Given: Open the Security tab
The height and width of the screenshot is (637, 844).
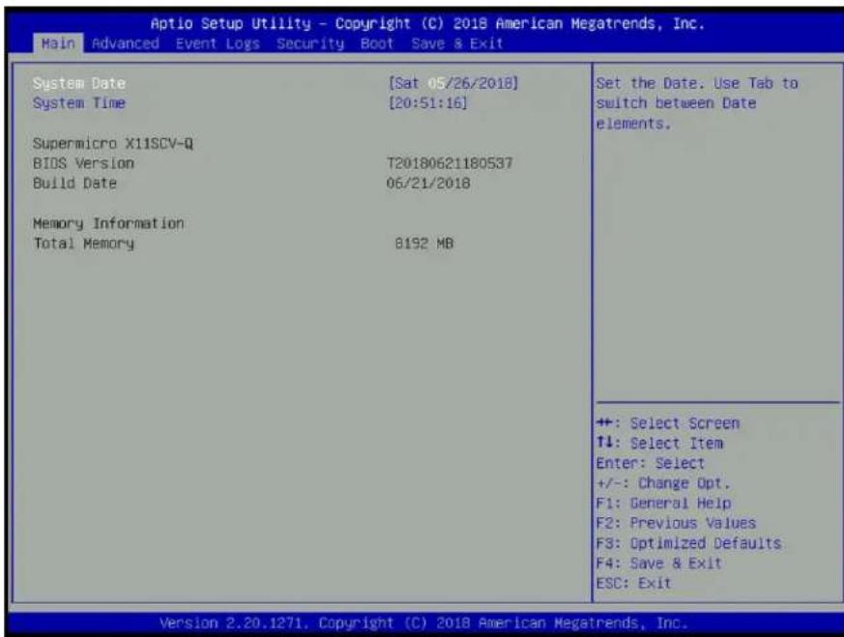Looking at the screenshot, I should [310, 43].
